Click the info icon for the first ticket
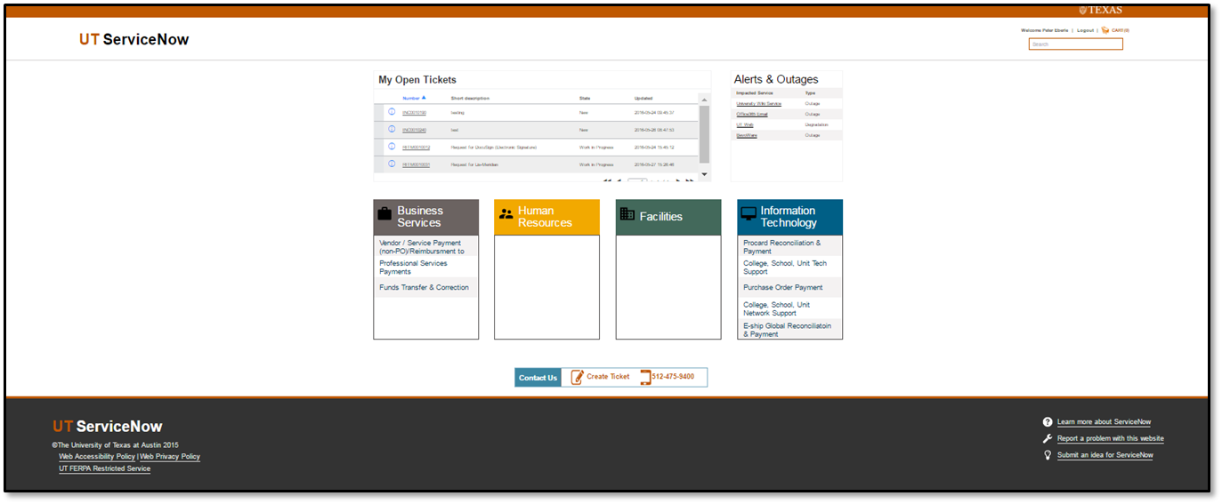The image size is (1222, 504). (392, 112)
